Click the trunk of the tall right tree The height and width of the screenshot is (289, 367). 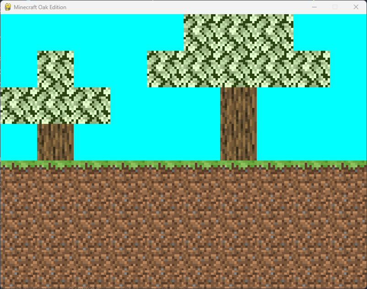pyautogui.click(x=238, y=124)
